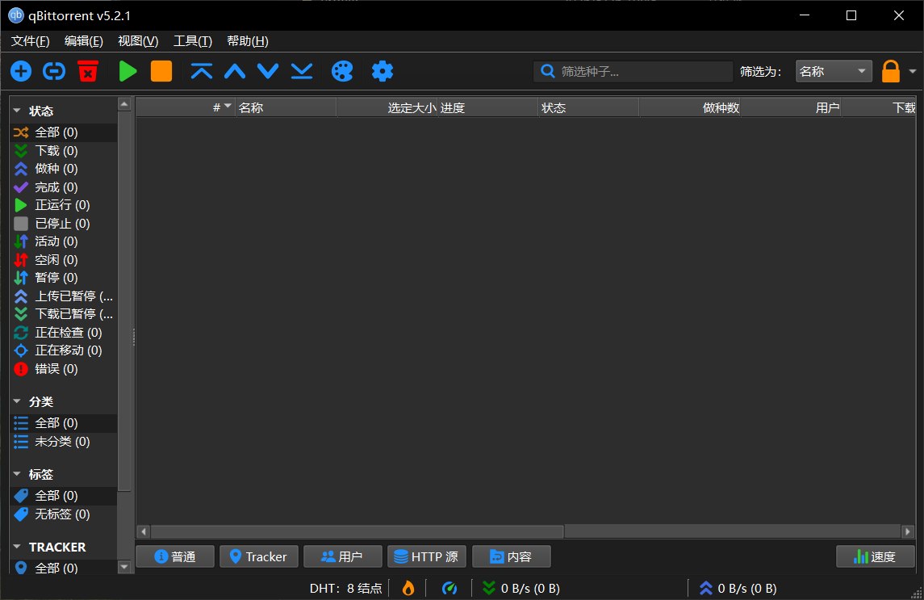Click the add torrent link icon
Image resolution: width=924 pixels, height=600 pixels.
click(54, 71)
